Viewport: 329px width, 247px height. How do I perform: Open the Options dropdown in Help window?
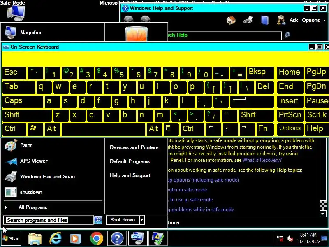(x=314, y=20)
